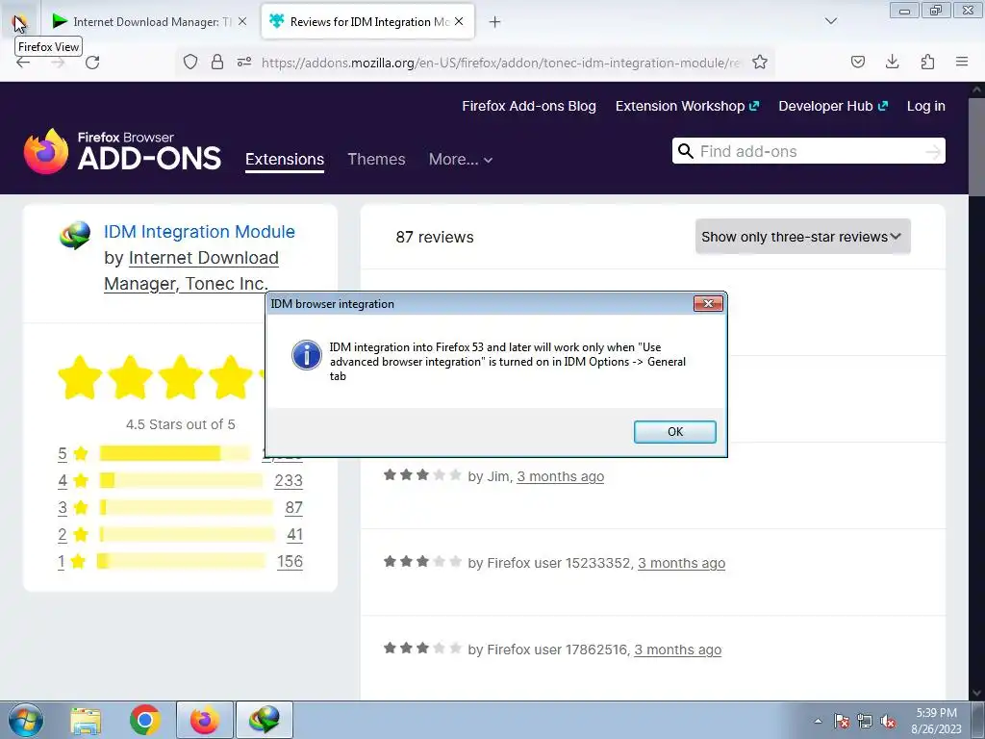
Task: Open site permissions icon in address bar
Action: tap(244, 62)
